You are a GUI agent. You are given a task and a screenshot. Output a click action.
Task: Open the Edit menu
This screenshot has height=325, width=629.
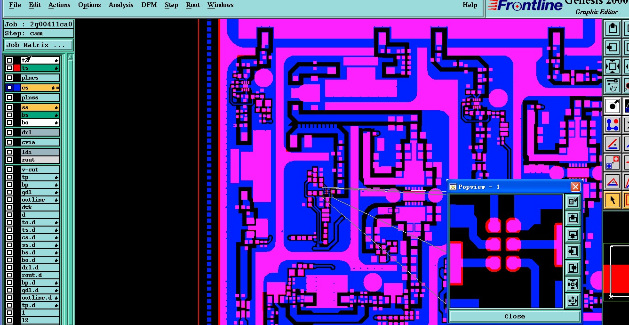pyautogui.click(x=35, y=5)
